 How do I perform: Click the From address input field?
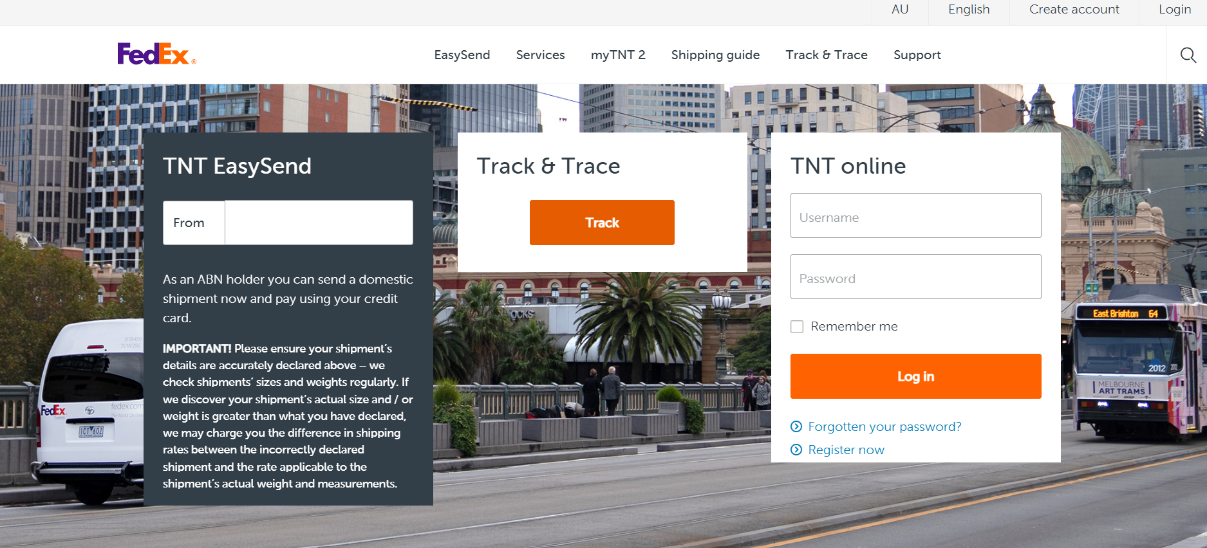click(319, 223)
